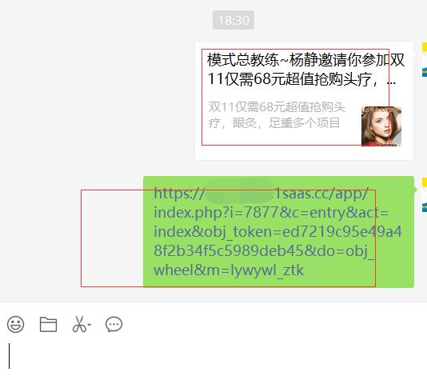The width and height of the screenshot is (427, 376).
Task: Click the woman portrait thumbnail in card
Action: [x=381, y=126]
